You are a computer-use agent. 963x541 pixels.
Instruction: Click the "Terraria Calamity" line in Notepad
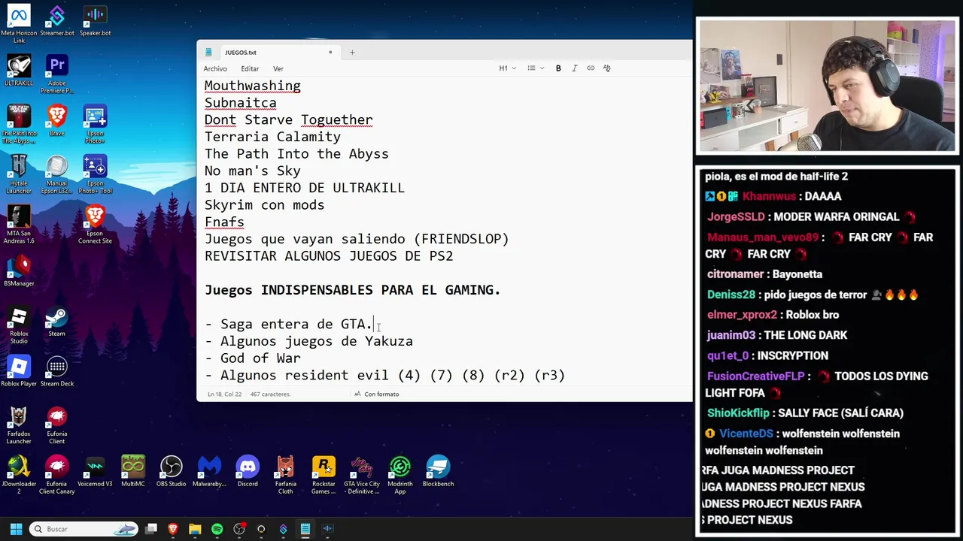coord(272,137)
